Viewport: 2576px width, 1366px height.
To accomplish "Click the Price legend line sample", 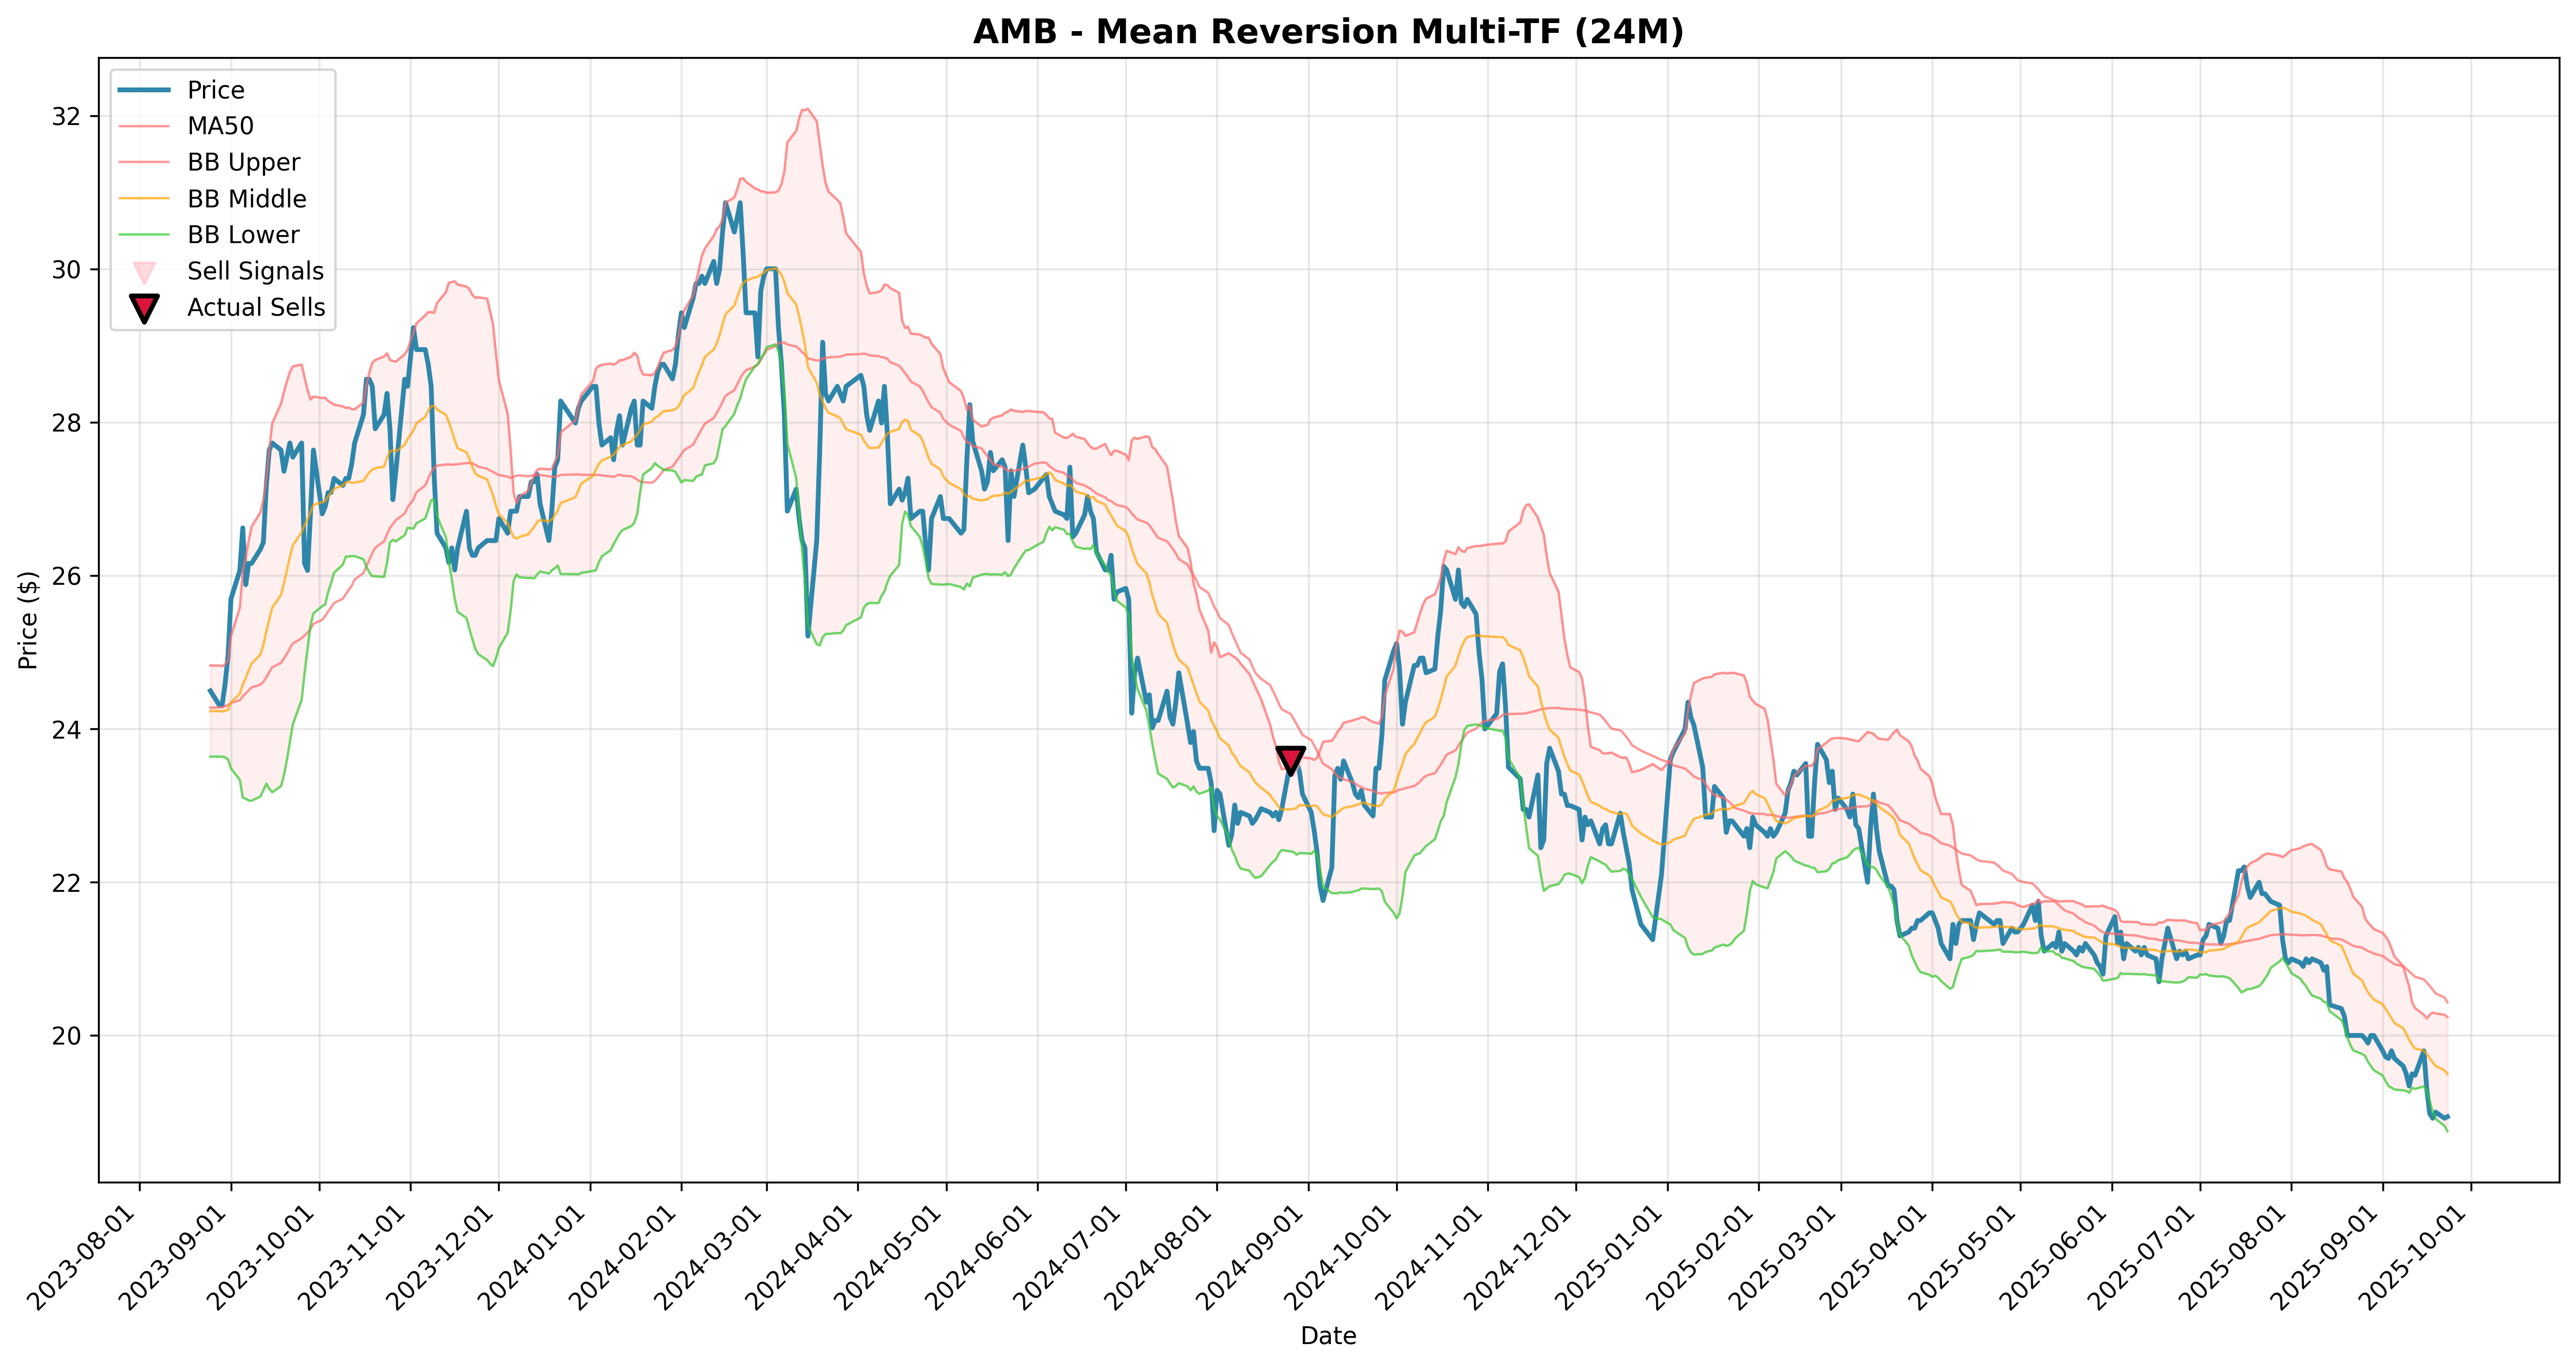I will pos(144,90).
